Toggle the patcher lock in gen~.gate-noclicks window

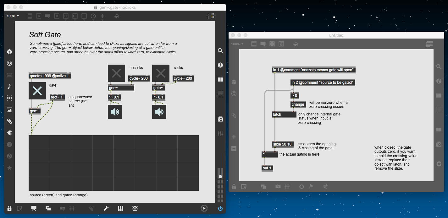[x=9, y=208]
